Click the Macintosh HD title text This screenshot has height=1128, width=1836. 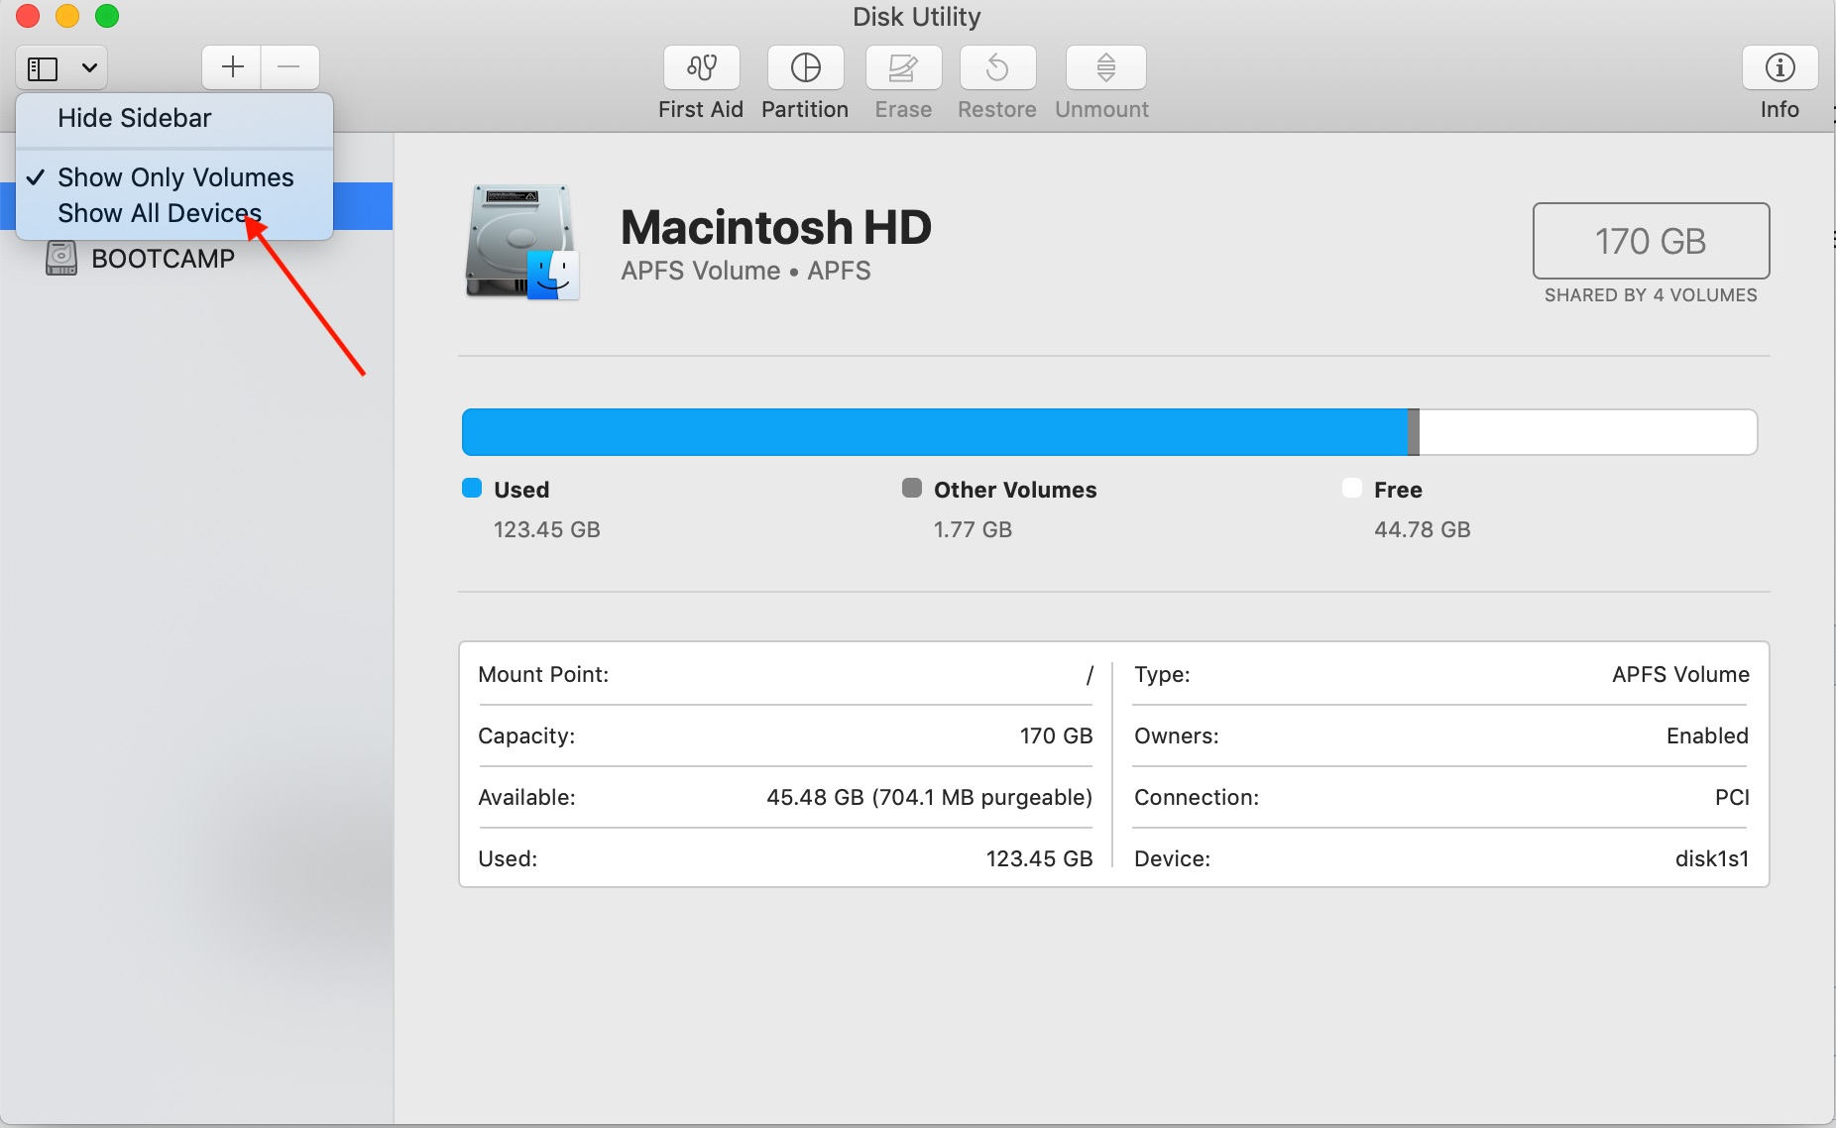(776, 227)
